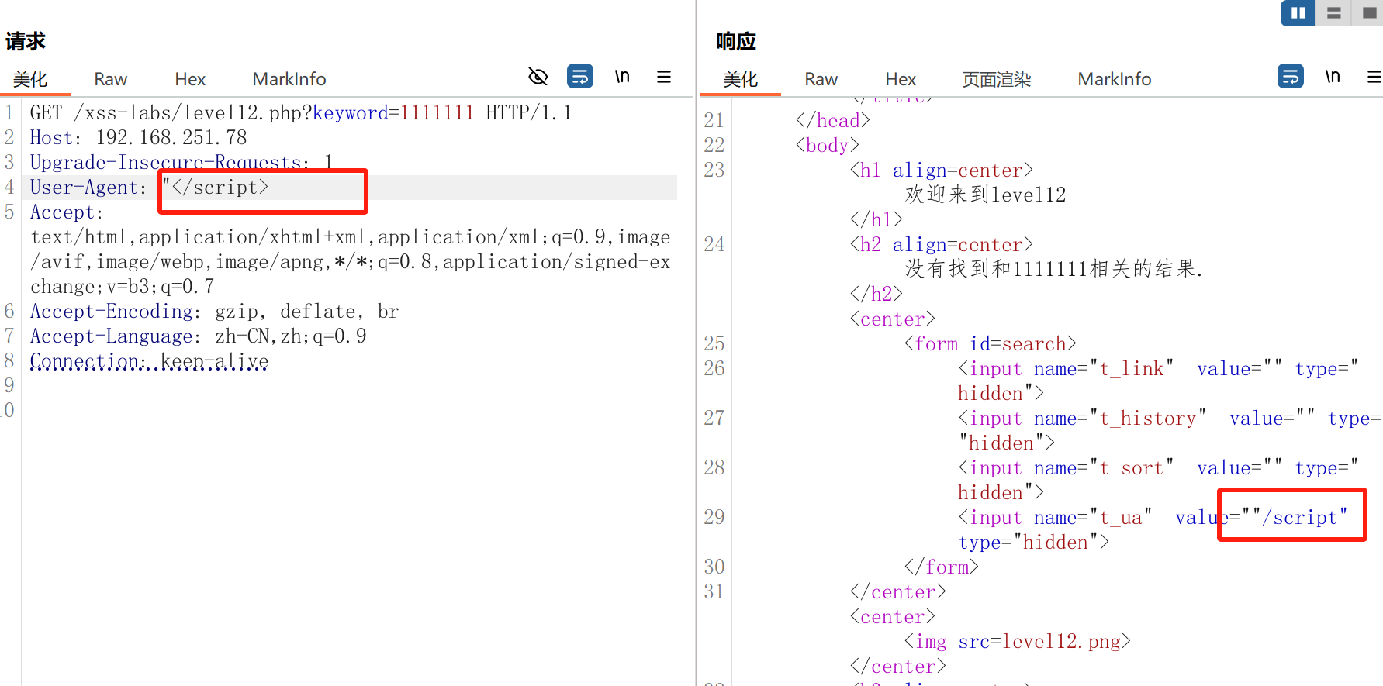Viewport: 1383px width, 686px height.
Task: Click request line number 4
Action: click(9, 188)
